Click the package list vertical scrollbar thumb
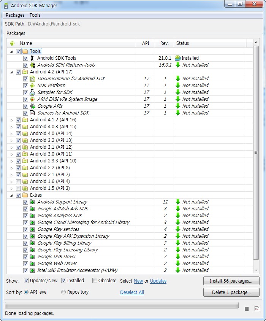The image size is (266, 321). (256, 153)
